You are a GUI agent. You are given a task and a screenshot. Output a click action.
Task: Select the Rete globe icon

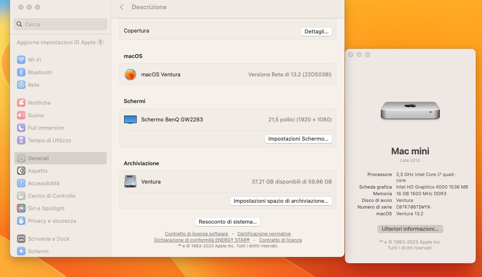(x=21, y=85)
